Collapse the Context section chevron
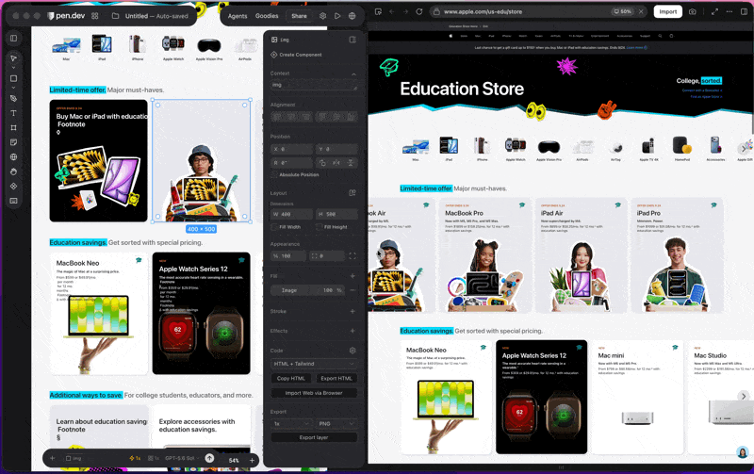Image resolution: width=754 pixels, height=474 pixels. [x=354, y=74]
